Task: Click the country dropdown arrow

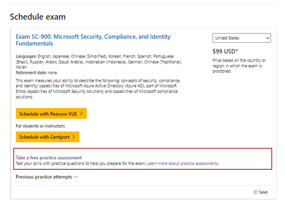Action: pyautogui.click(x=268, y=38)
